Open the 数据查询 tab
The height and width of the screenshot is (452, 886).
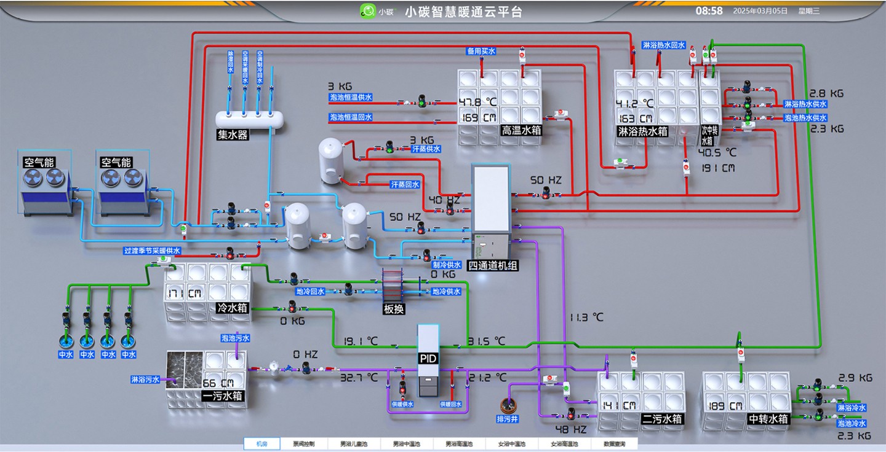click(613, 444)
